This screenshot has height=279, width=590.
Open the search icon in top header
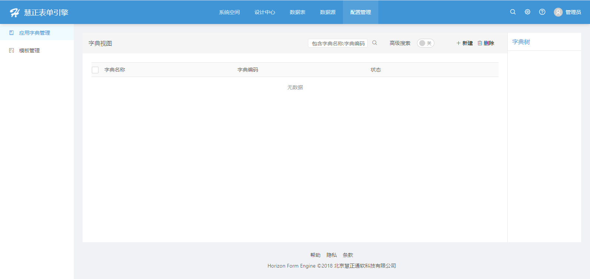click(513, 12)
